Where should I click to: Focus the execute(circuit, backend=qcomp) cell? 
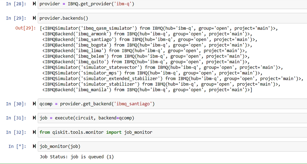pos(172,118)
